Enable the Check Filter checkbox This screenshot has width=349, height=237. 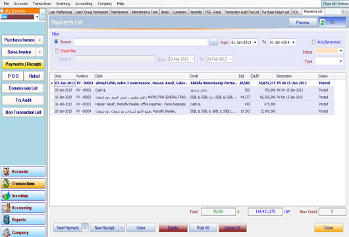[57, 51]
